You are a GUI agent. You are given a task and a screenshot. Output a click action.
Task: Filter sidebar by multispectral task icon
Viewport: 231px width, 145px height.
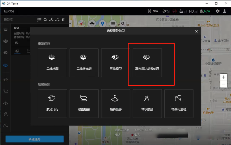pyautogui.click(x=5, y=41)
